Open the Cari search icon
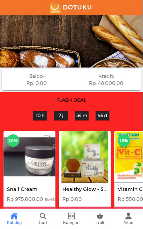 [43, 216]
